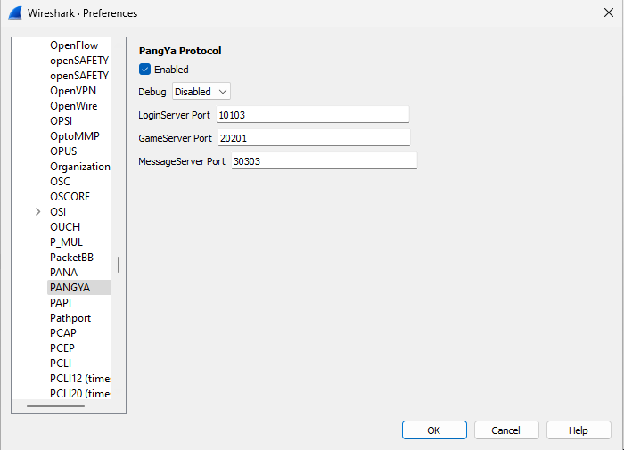Close the Preferences window
This screenshot has height=450, width=624.
pyautogui.click(x=609, y=12)
